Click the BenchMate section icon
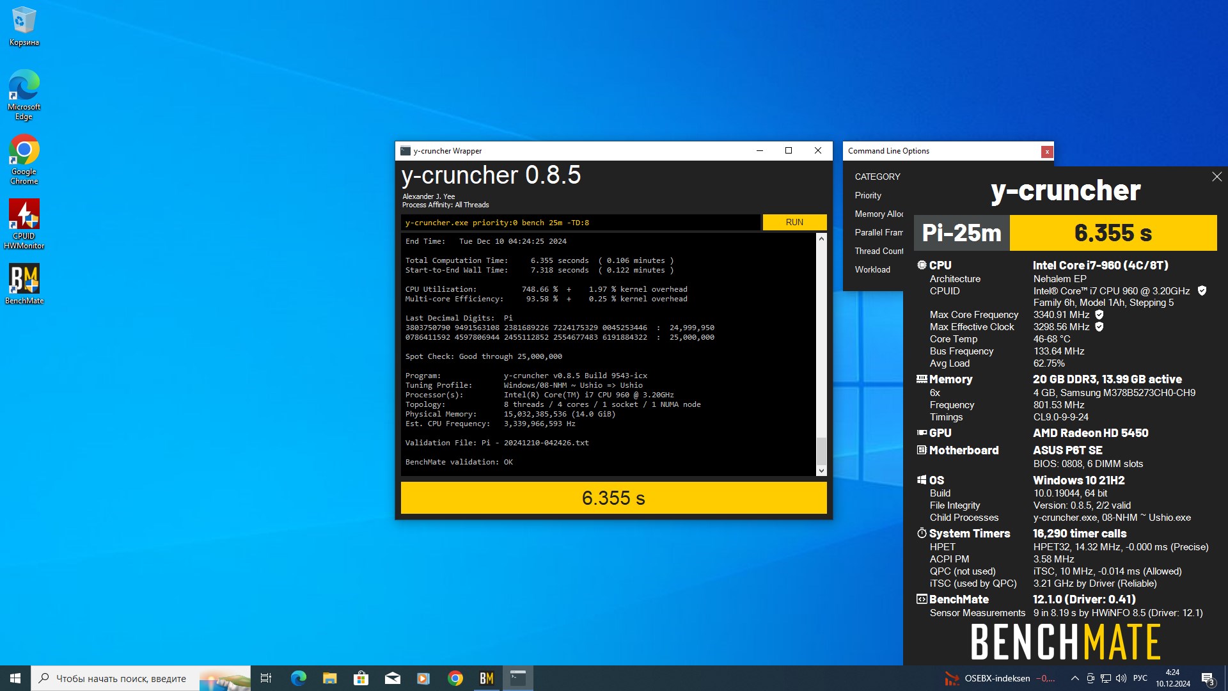The image size is (1228, 691). (922, 600)
